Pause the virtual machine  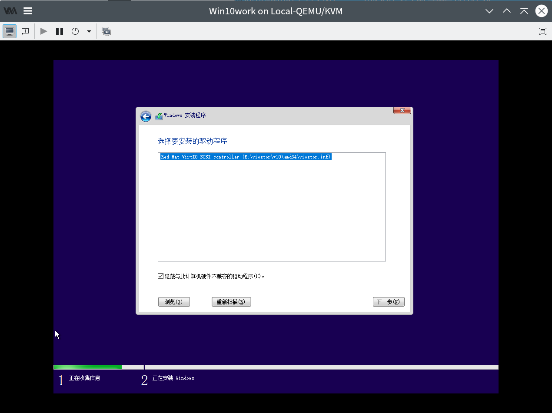(x=60, y=31)
